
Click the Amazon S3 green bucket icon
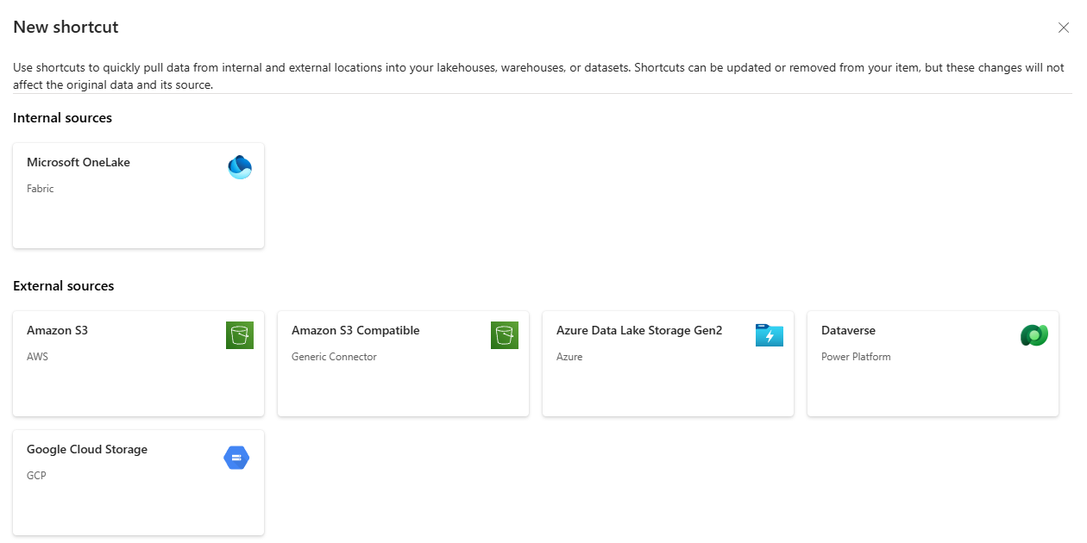(240, 335)
